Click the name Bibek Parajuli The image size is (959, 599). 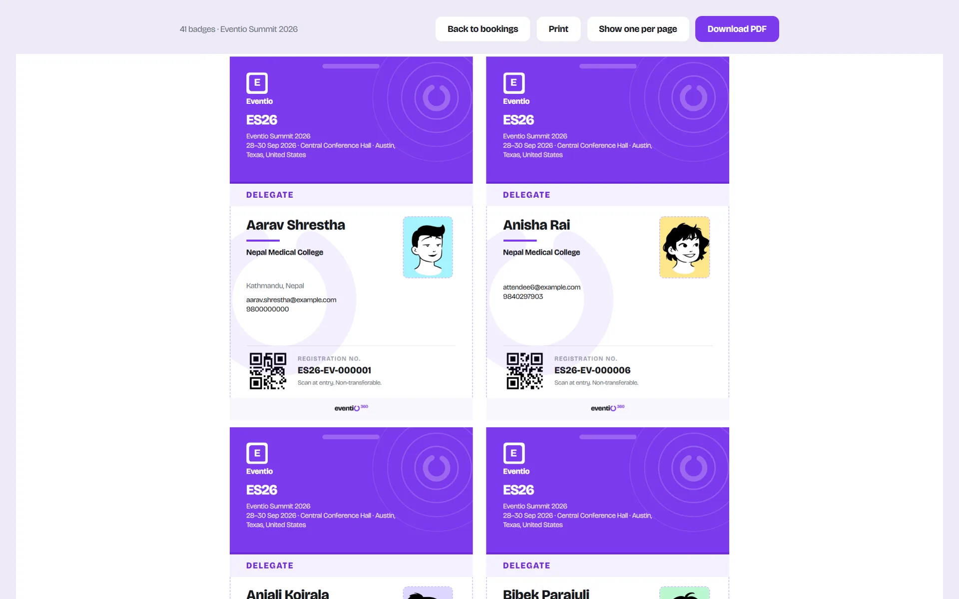546,594
